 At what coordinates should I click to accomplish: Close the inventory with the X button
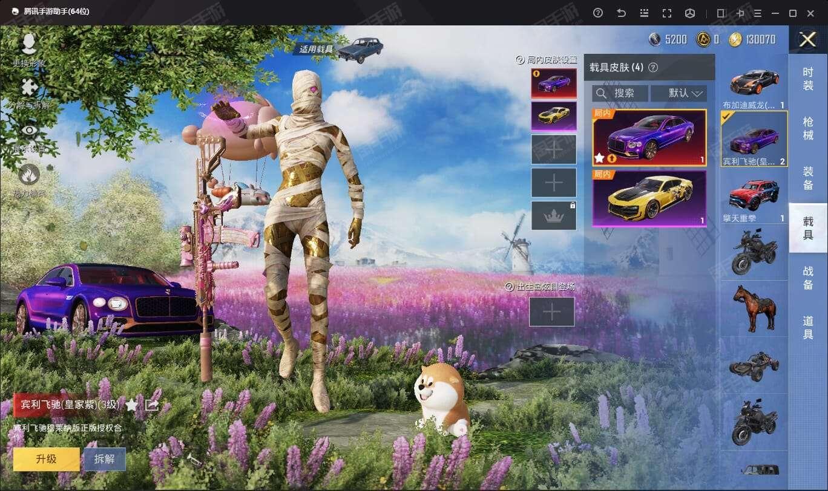click(x=808, y=39)
